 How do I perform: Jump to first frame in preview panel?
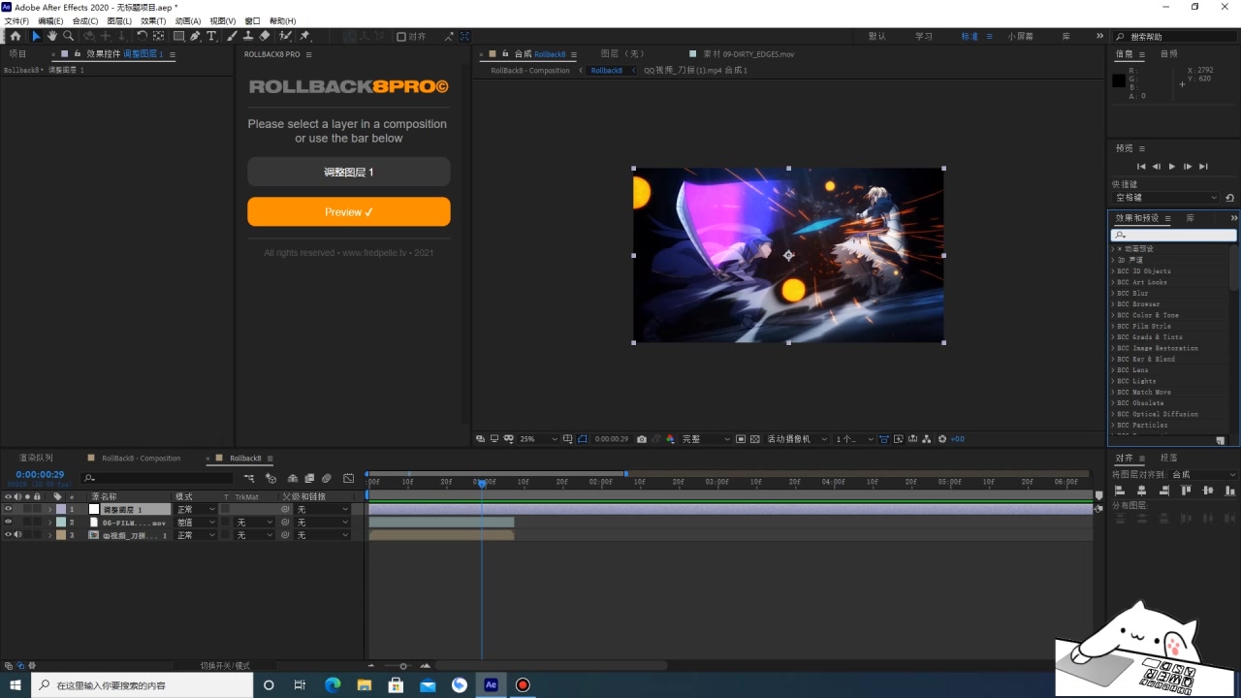point(1141,167)
